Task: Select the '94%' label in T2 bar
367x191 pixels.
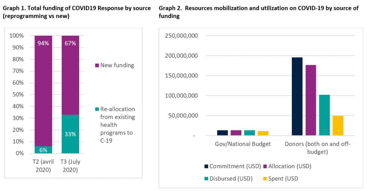Action: (x=43, y=43)
